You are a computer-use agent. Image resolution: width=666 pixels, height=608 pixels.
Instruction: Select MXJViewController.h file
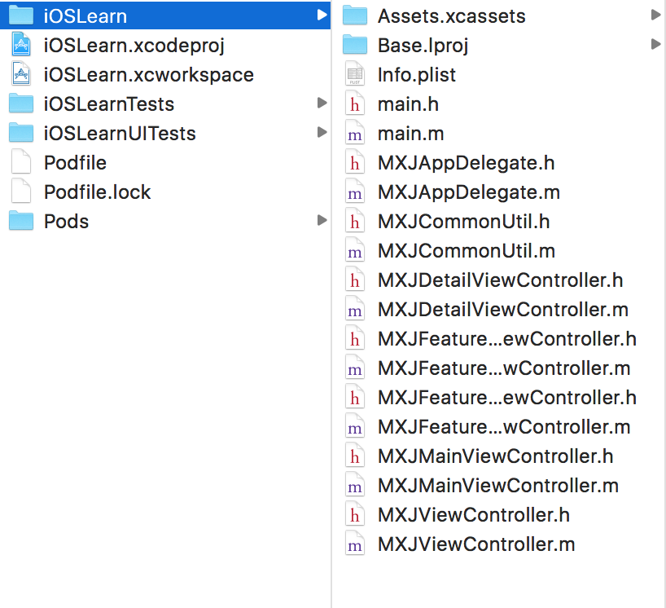click(473, 515)
